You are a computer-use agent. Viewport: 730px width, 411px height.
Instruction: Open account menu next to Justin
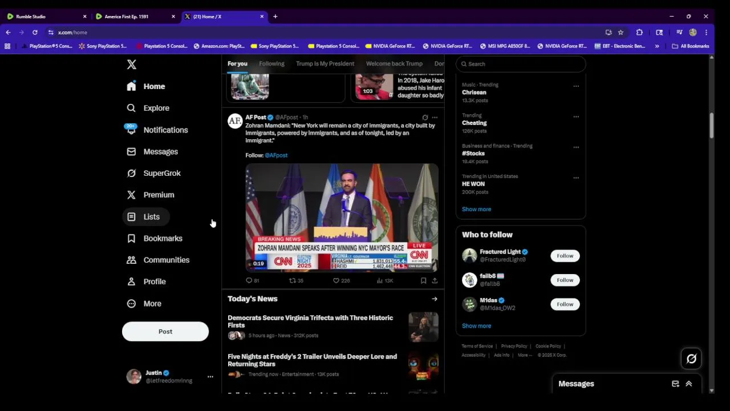point(210,377)
